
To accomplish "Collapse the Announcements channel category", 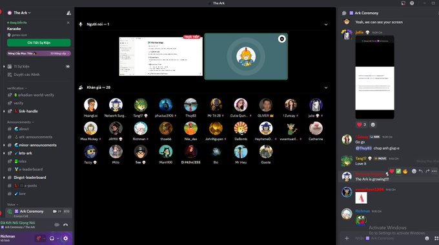I will [20, 122].
